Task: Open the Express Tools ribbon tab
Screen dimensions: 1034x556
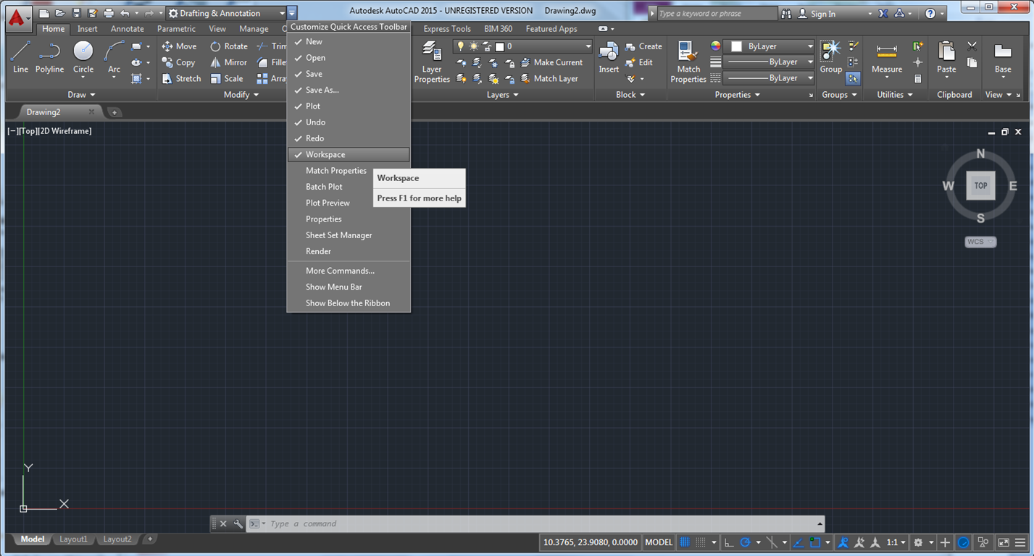Action: pos(447,29)
